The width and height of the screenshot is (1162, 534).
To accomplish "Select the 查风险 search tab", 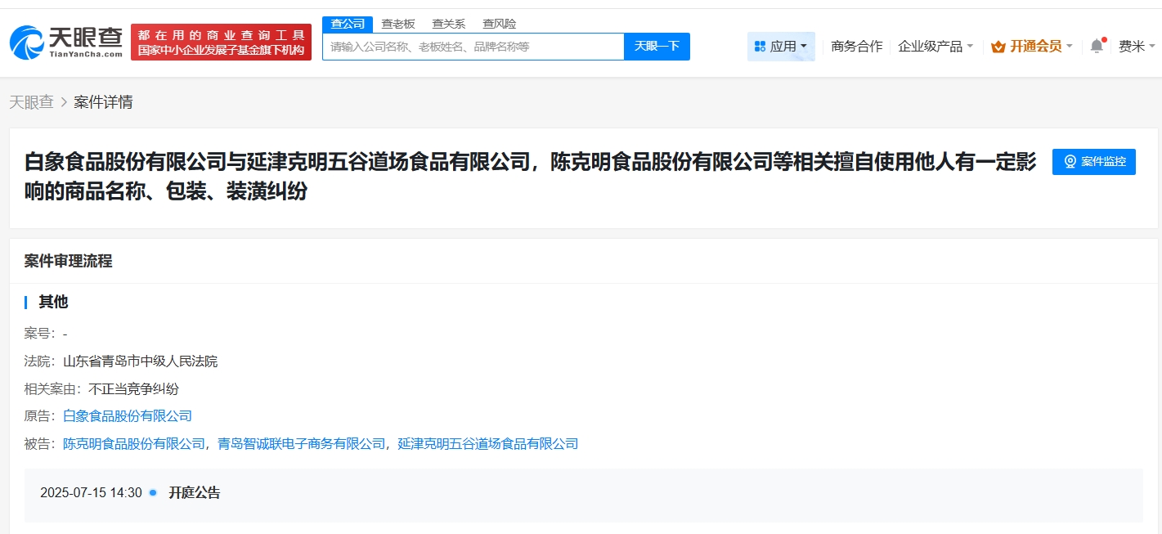I will tap(499, 25).
